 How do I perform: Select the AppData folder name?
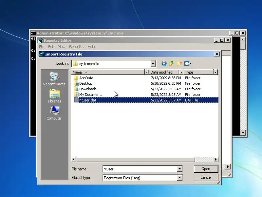coord(86,78)
